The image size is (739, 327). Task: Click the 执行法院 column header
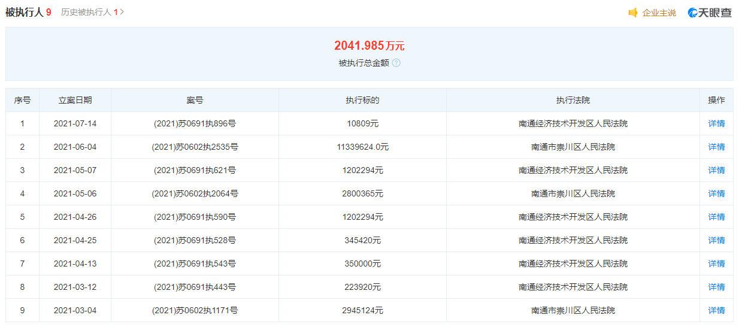[573, 100]
